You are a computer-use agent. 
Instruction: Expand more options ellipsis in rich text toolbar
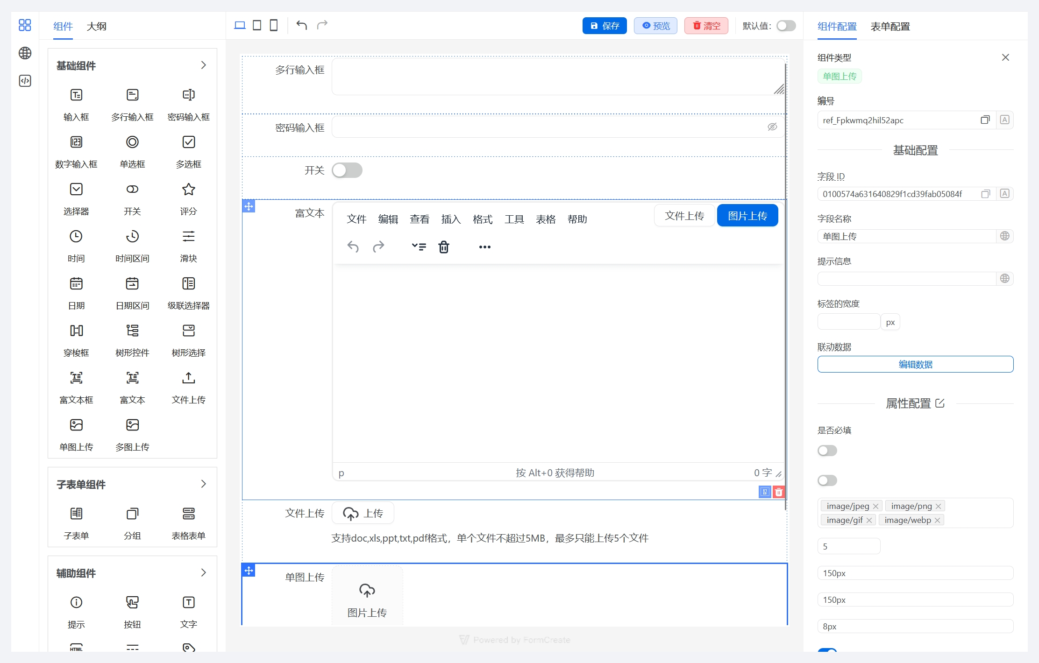click(x=485, y=247)
